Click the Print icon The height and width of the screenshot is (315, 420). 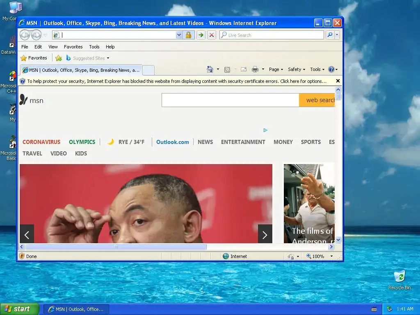(x=255, y=69)
